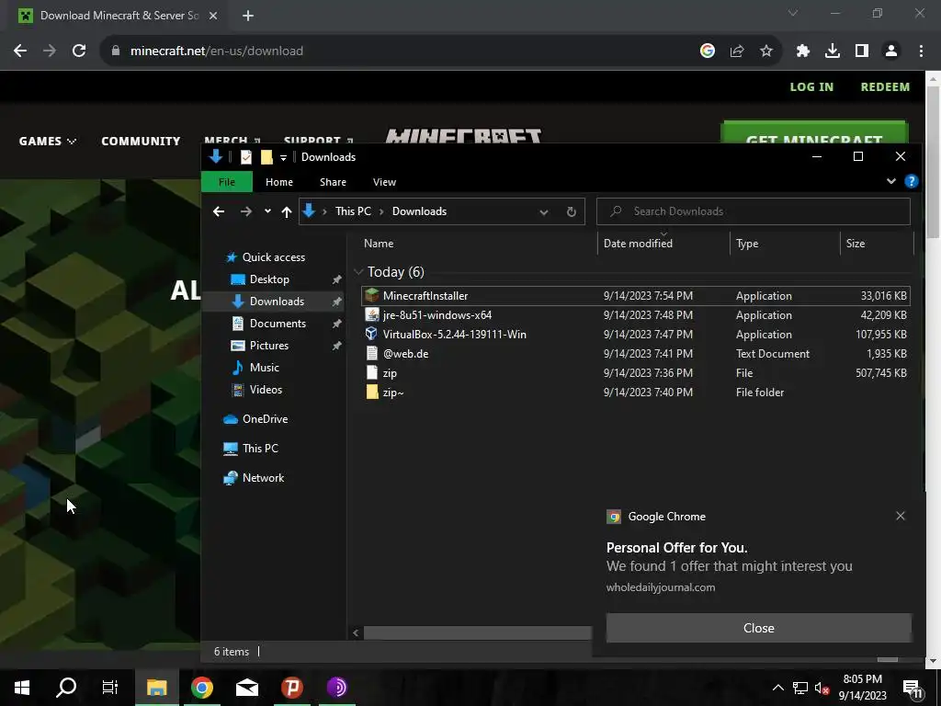Open taskbar Search icon
Image resolution: width=941 pixels, height=706 pixels.
pos(66,688)
